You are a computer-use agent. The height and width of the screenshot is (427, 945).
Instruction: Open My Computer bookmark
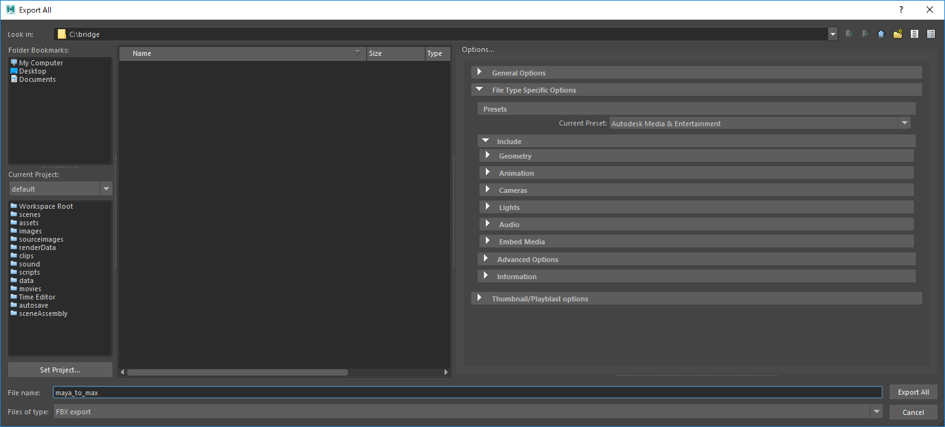point(41,63)
